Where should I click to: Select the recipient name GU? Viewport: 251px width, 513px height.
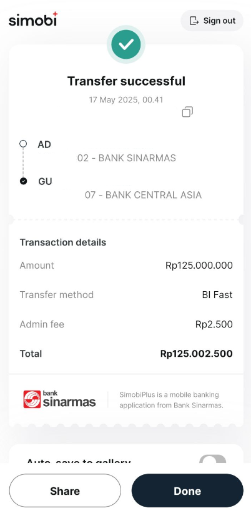tap(45, 182)
